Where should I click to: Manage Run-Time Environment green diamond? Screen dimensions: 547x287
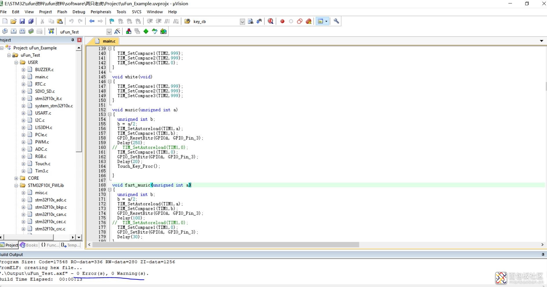click(x=146, y=31)
